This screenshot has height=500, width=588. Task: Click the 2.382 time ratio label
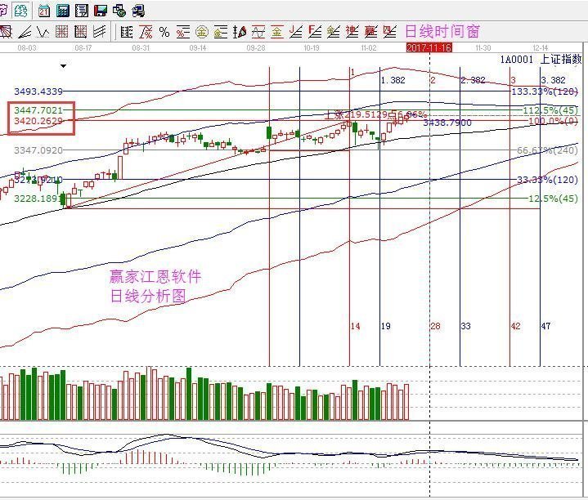(473, 80)
